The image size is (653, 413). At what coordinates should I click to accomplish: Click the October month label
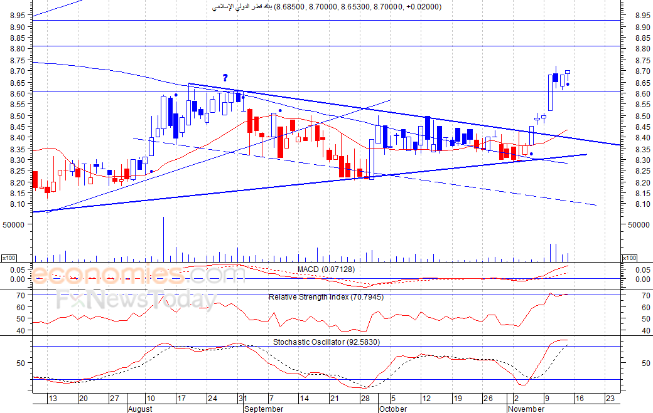coord(393,409)
